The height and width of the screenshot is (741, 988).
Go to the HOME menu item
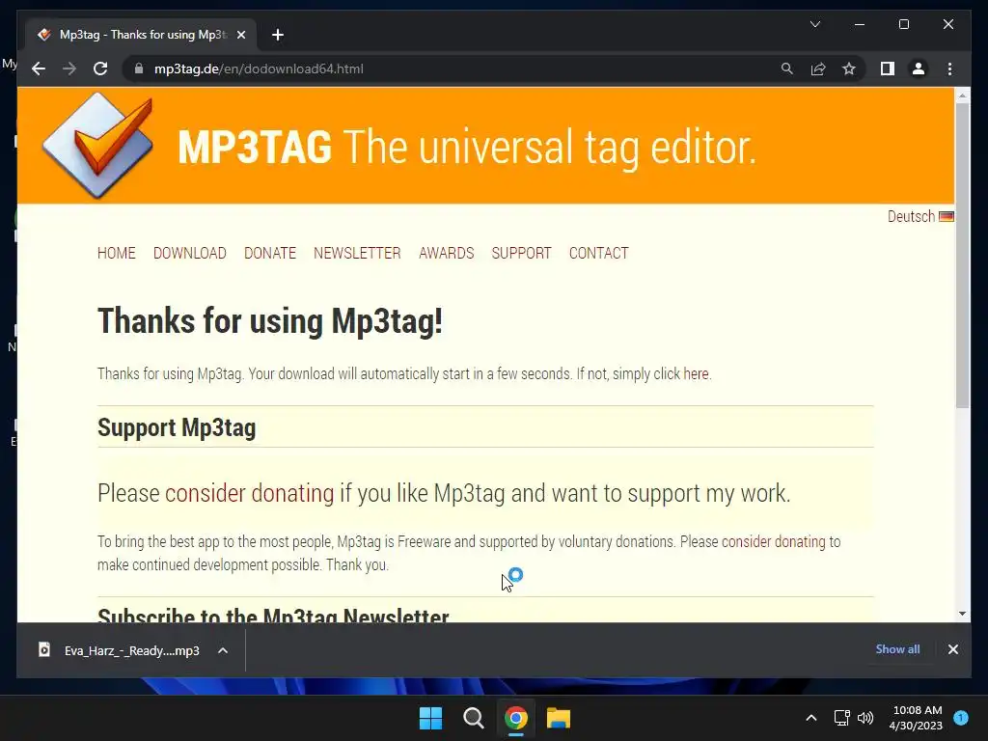tap(117, 254)
